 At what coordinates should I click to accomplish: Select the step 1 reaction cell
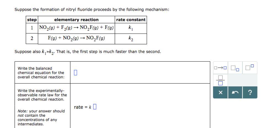point(76,28)
